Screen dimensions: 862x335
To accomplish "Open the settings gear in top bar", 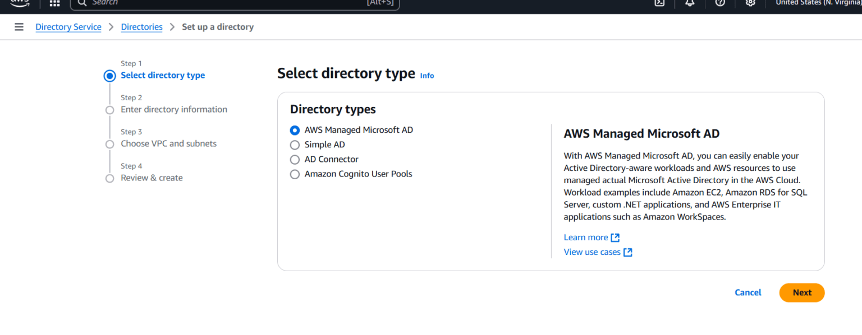I will 750,3.
